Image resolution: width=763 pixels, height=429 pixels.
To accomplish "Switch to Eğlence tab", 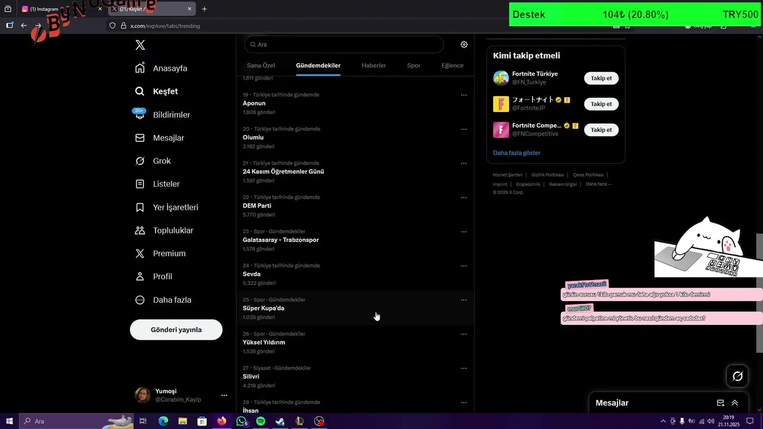I will 452,66.
